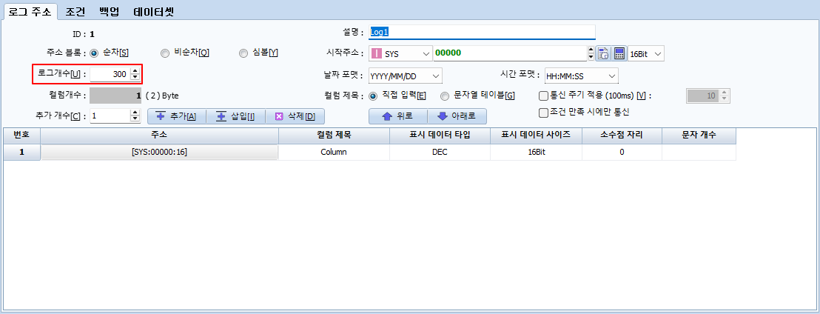Image resolution: width=820 pixels, height=314 pixels.
Task: Click the 표시 데이터 타입 column header
Action: (440, 135)
